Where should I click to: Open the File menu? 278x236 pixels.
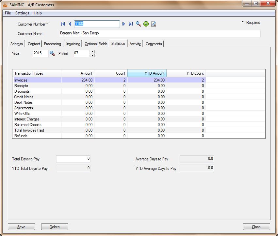click(x=8, y=13)
